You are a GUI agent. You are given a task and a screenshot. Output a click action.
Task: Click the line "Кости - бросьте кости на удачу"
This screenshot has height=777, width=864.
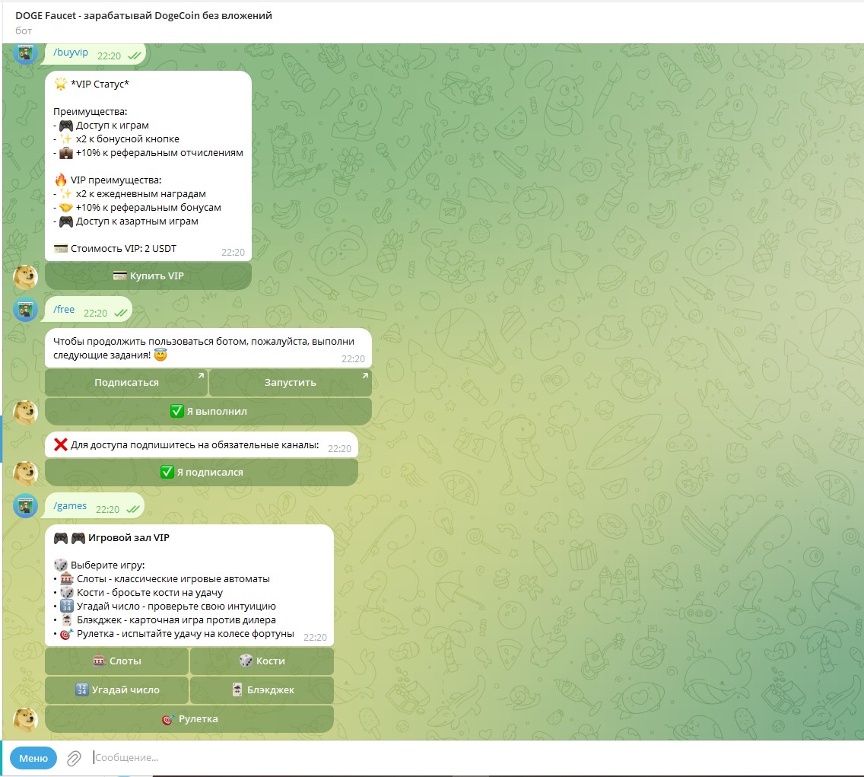[150, 592]
